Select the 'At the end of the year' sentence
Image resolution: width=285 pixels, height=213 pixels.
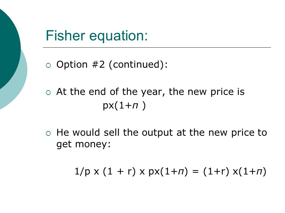coord(151,92)
